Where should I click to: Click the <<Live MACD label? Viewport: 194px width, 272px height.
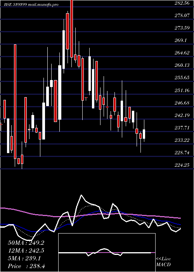coord(163,262)
